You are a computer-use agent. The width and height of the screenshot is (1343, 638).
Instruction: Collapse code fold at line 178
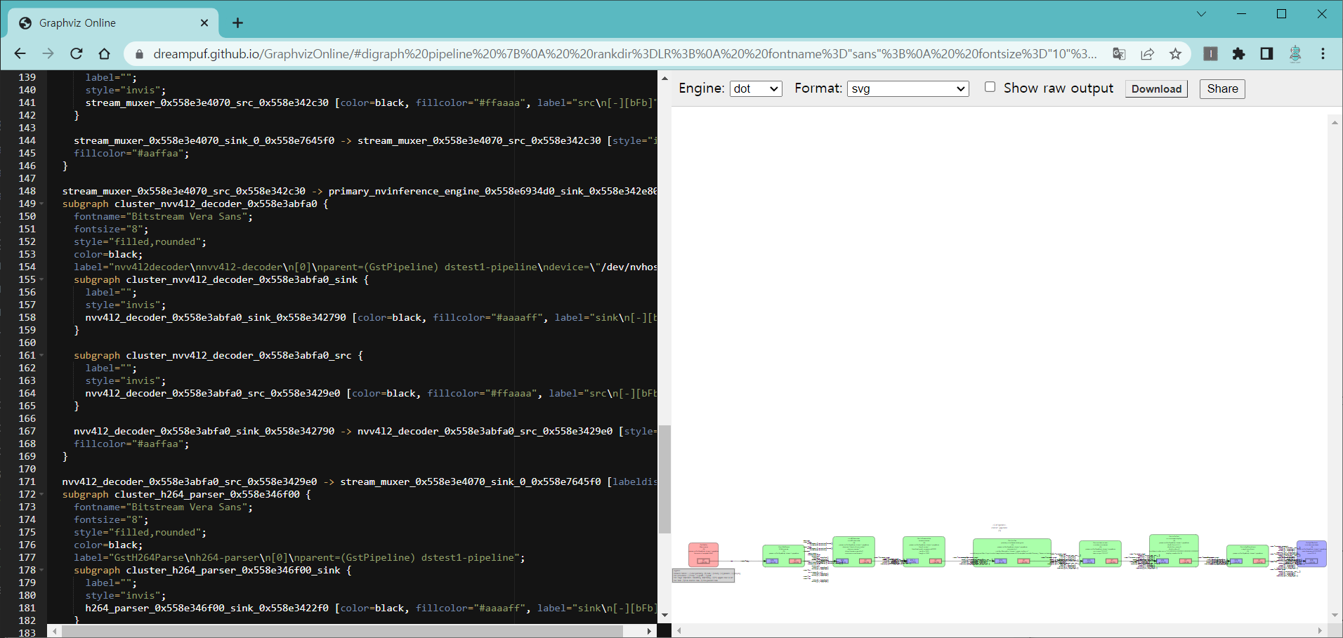pyautogui.click(x=41, y=571)
